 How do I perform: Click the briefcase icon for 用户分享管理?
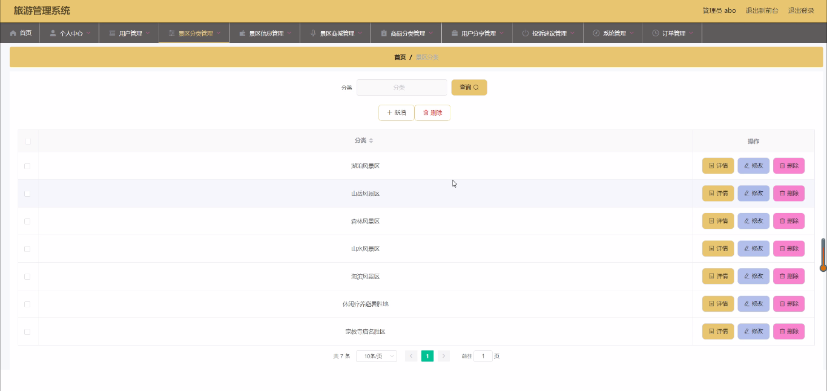(455, 33)
